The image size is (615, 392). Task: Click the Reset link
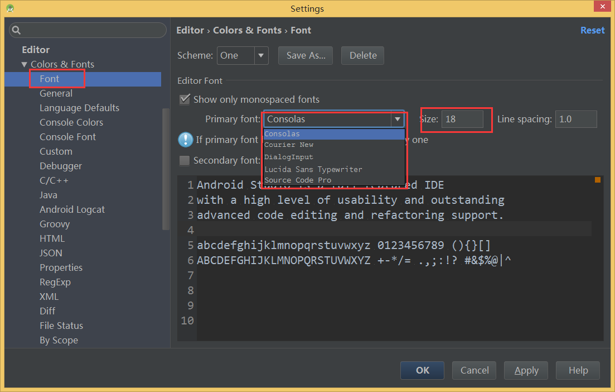tap(592, 30)
